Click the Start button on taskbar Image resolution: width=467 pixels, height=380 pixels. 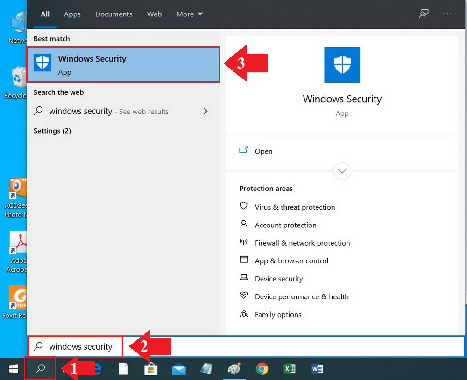[x=13, y=369]
